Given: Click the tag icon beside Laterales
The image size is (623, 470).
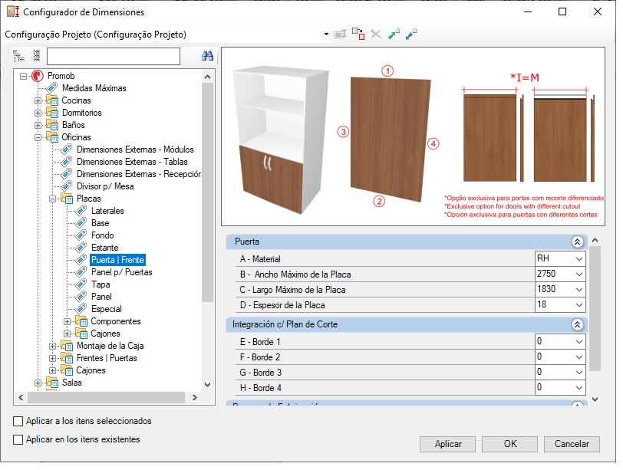Looking at the screenshot, I should [x=81, y=211].
